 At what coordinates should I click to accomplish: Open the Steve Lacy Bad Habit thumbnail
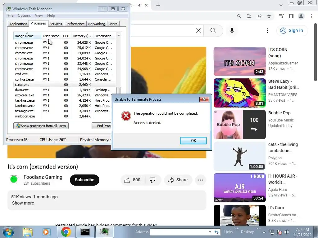tap(239, 93)
